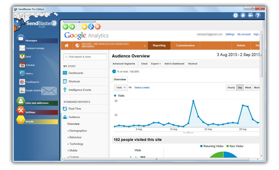Open the account property selector dropdown

145,46
